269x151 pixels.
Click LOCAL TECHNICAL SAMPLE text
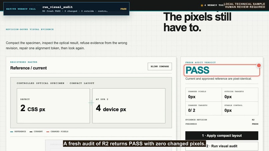[x=244, y=4]
